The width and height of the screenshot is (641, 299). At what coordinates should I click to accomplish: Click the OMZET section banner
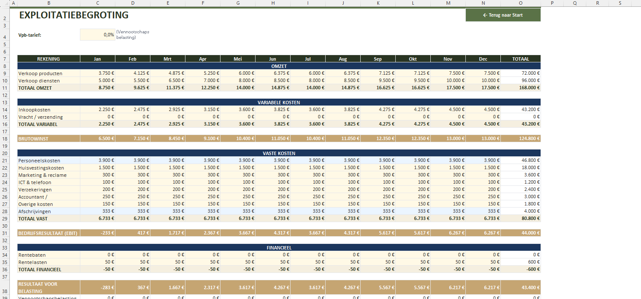click(x=279, y=66)
